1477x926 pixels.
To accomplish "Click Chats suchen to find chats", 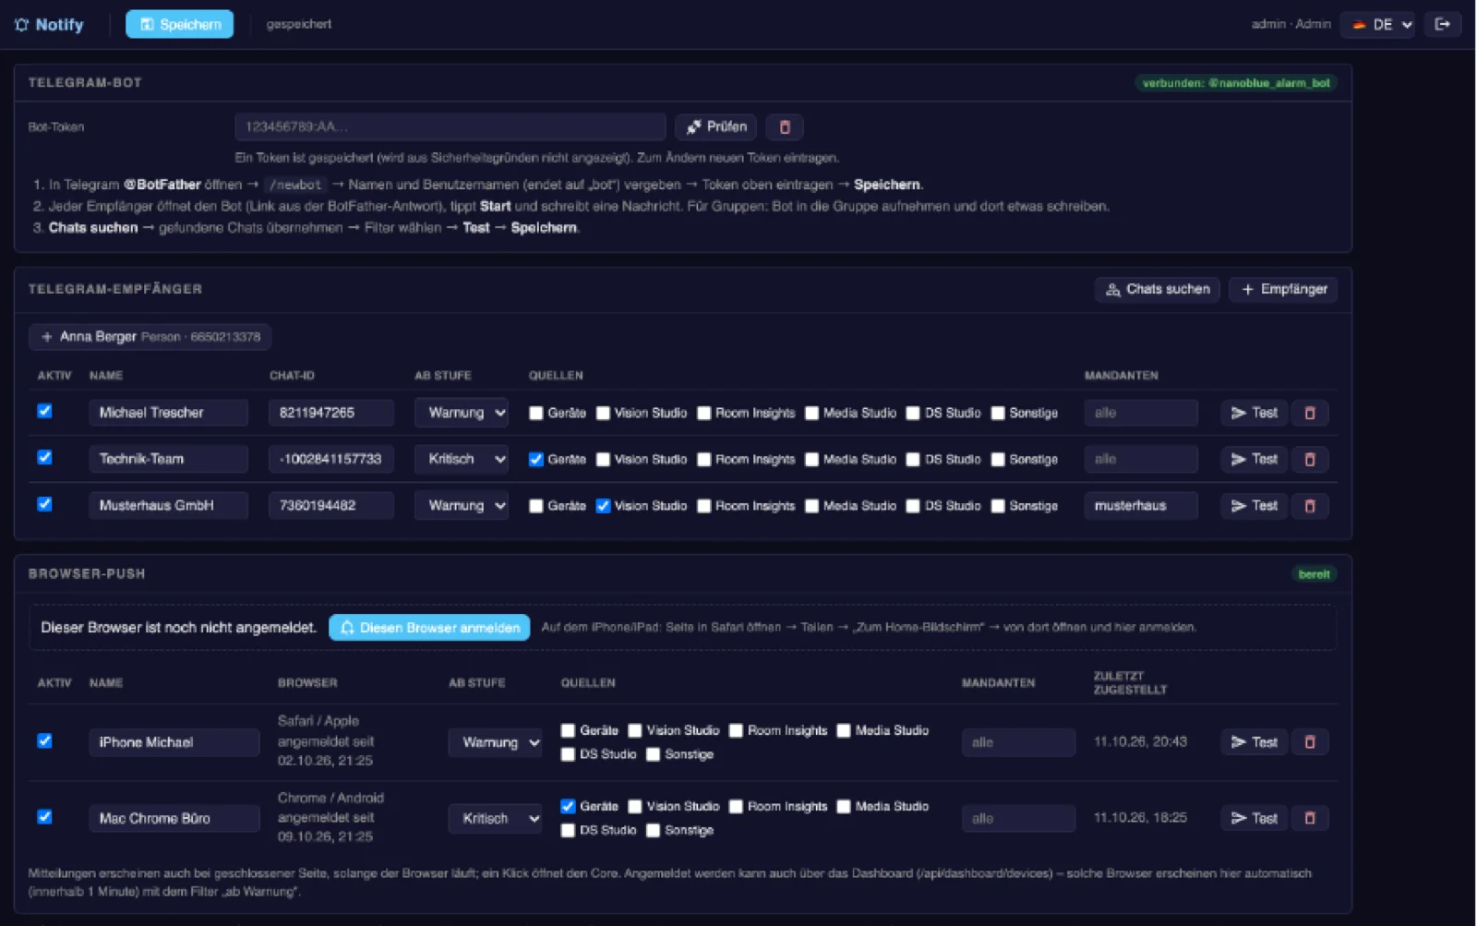I will click(x=1158, y=290).
